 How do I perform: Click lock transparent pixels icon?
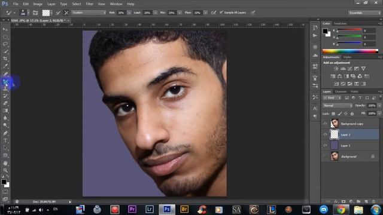tap(333, 113)
